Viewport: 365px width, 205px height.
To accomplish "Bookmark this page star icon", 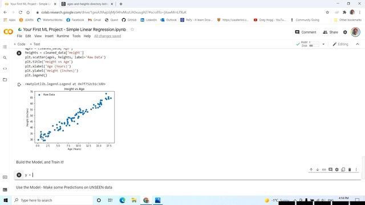I will 327,13.
